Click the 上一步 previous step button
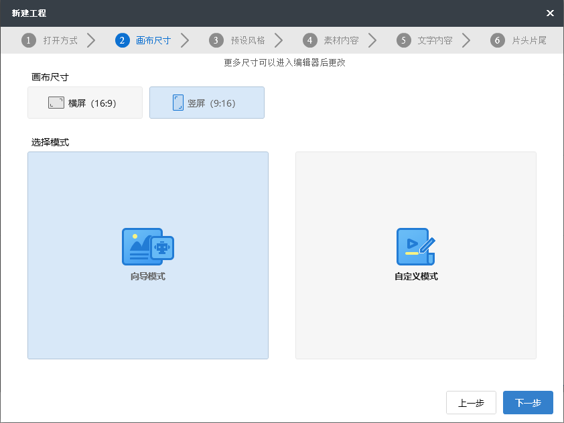The height and width of the screenshot is (423, 564). [471, 402]
